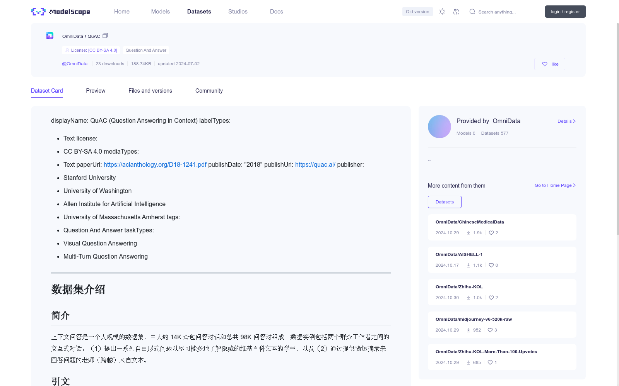Copy dataset name OmniData / QuAC

click(x=105, y=36)
